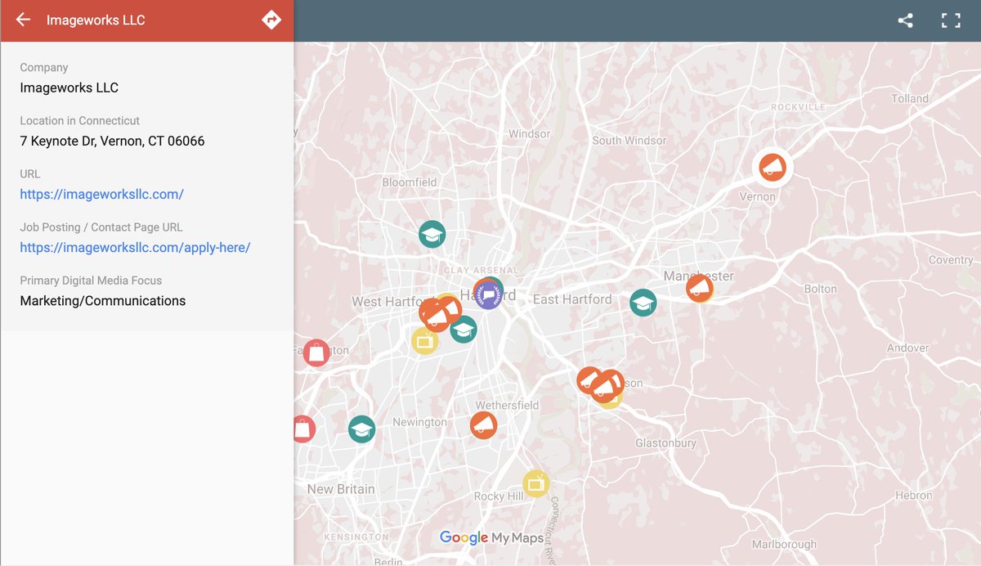Click the company name Imageworks LLC value

69,88
